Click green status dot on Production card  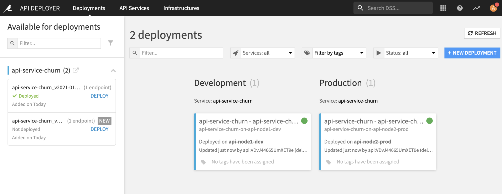430,121
